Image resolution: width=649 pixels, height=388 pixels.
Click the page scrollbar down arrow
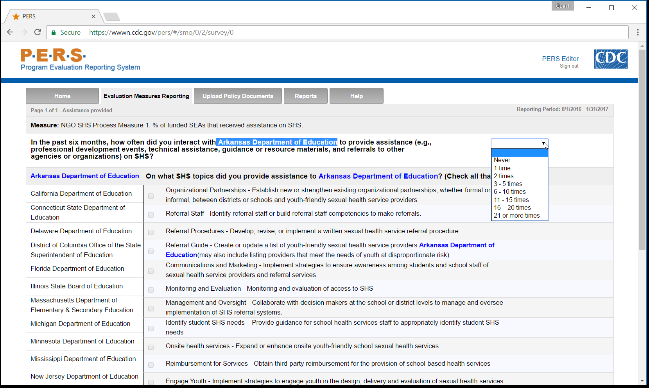(642, 381)
